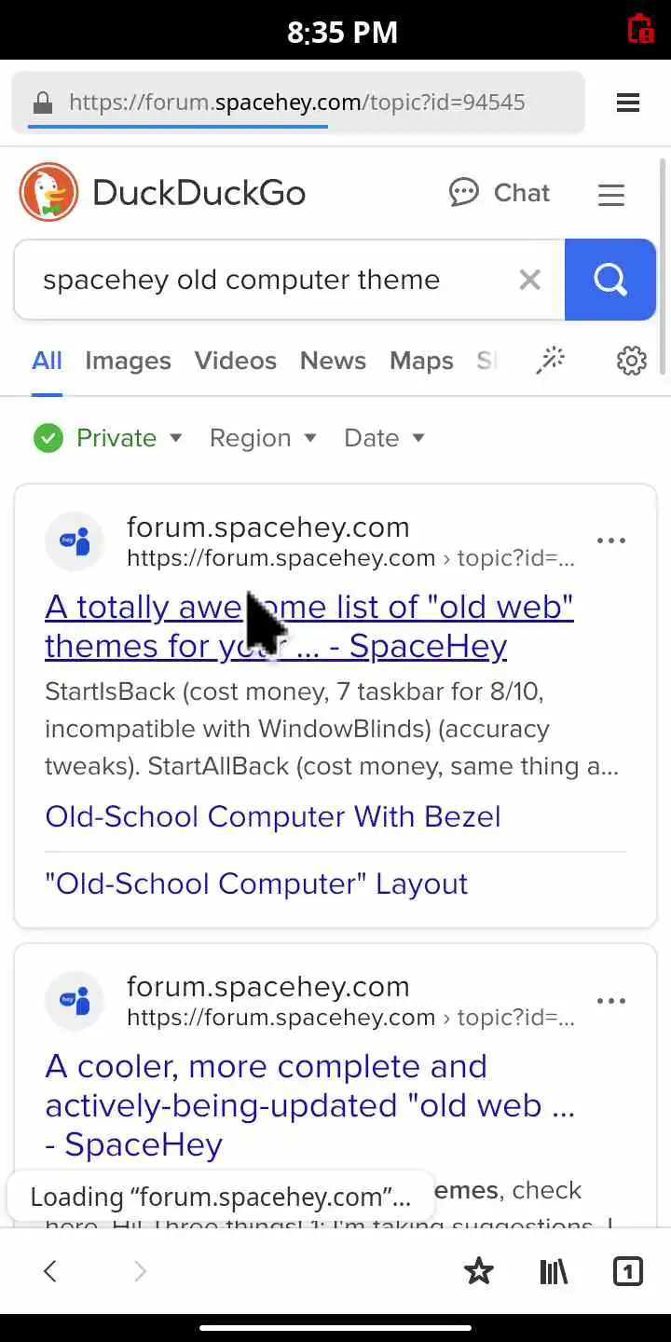The width and height of the screenshot is (671, 1342).
Task: Click the magic wand assist icon
Action: tap(550, 361)
